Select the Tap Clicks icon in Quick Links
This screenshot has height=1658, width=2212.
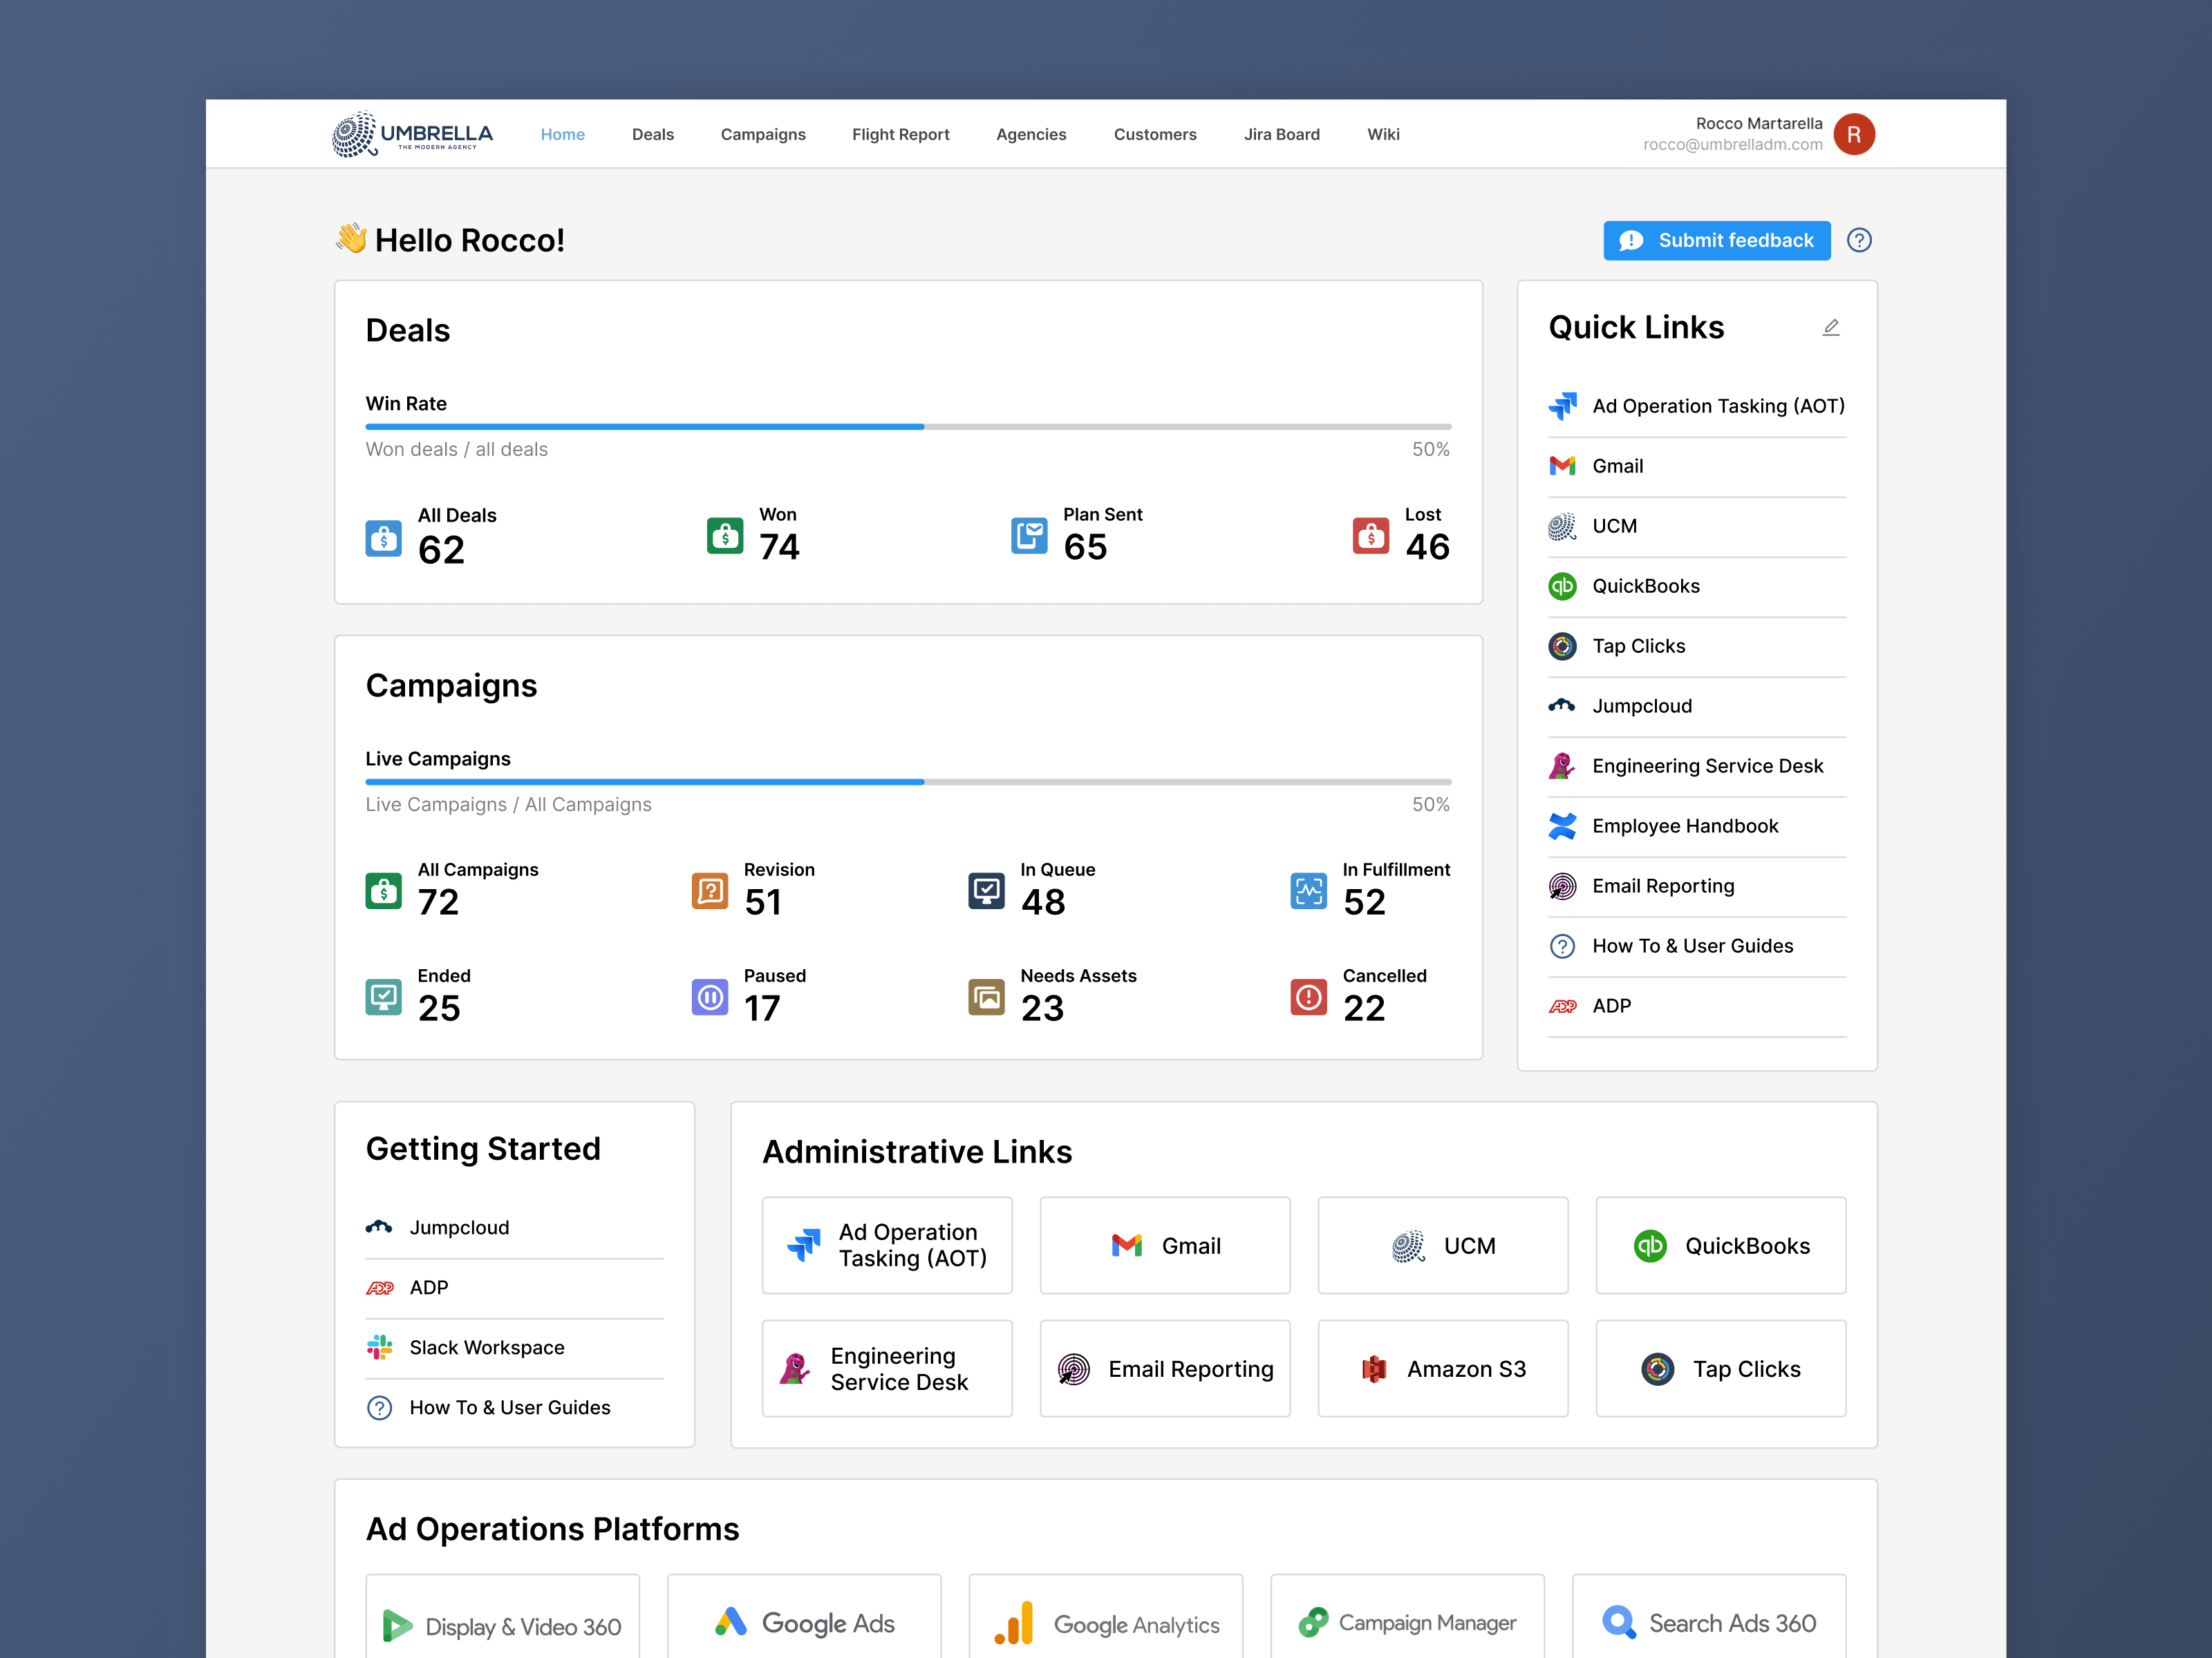tap(1563, 646)
